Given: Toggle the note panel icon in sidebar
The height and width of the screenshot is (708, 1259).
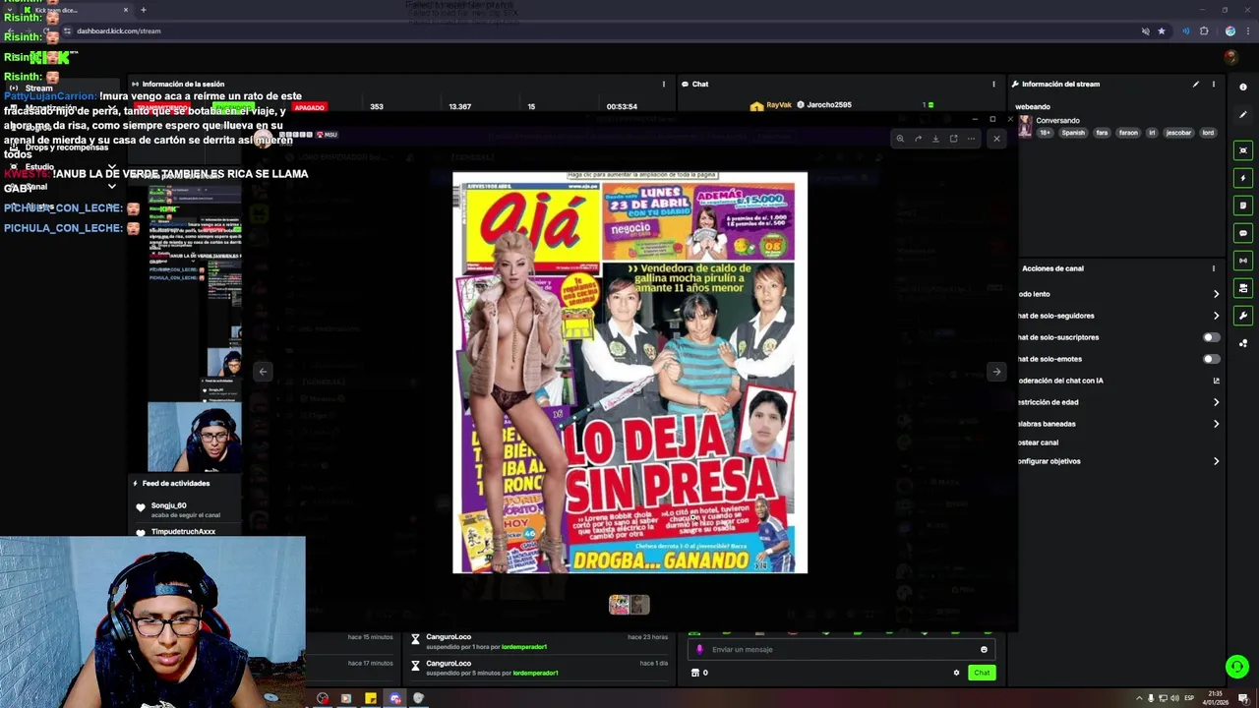Looking at the screenshot, I should (x=1243, y=206).
